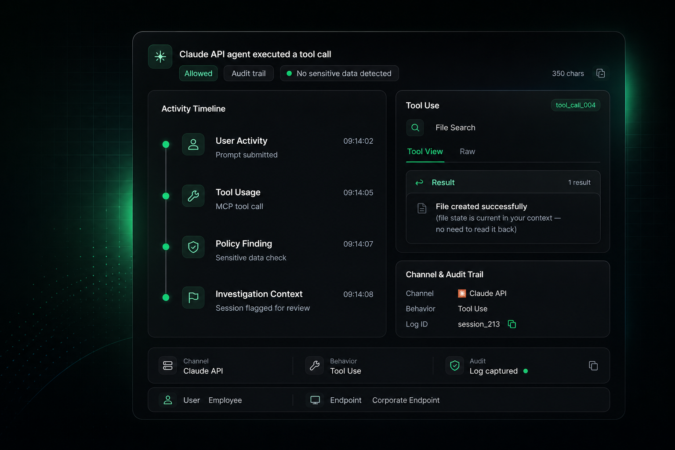675x450 pixels.
Task: Click the Prompt submitted text
Action: tap(247, 155)
